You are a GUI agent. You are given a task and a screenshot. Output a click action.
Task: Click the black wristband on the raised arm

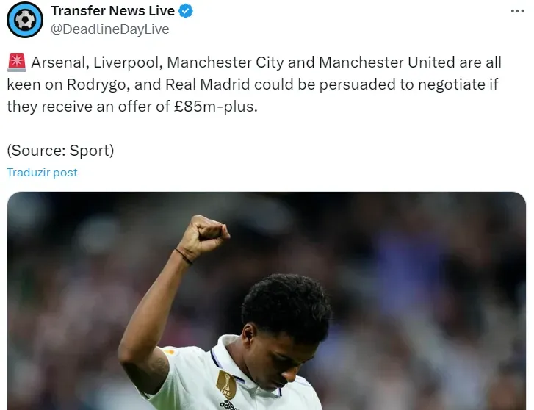(184, 256)
